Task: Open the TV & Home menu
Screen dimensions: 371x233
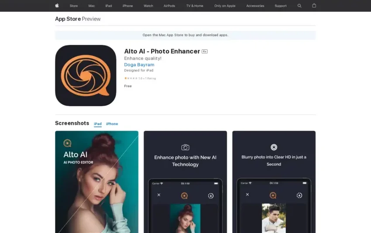Action: point(195,6)
